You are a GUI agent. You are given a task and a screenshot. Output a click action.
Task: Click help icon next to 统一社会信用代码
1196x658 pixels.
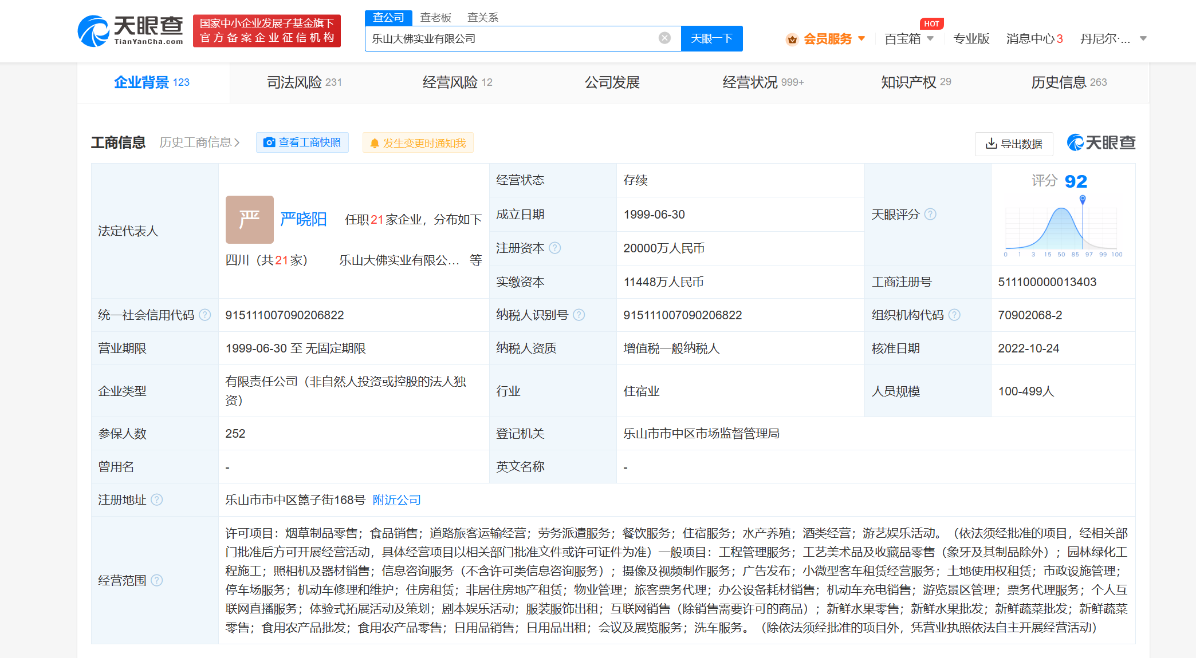204,315
